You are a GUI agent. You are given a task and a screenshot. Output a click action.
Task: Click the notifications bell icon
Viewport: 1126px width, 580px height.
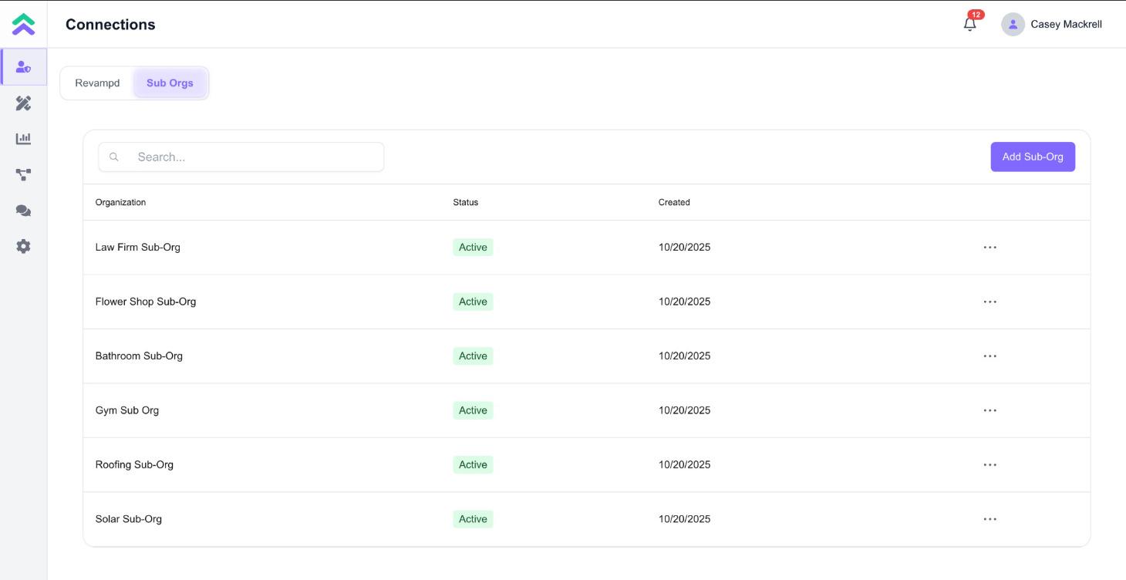(970, 24)
